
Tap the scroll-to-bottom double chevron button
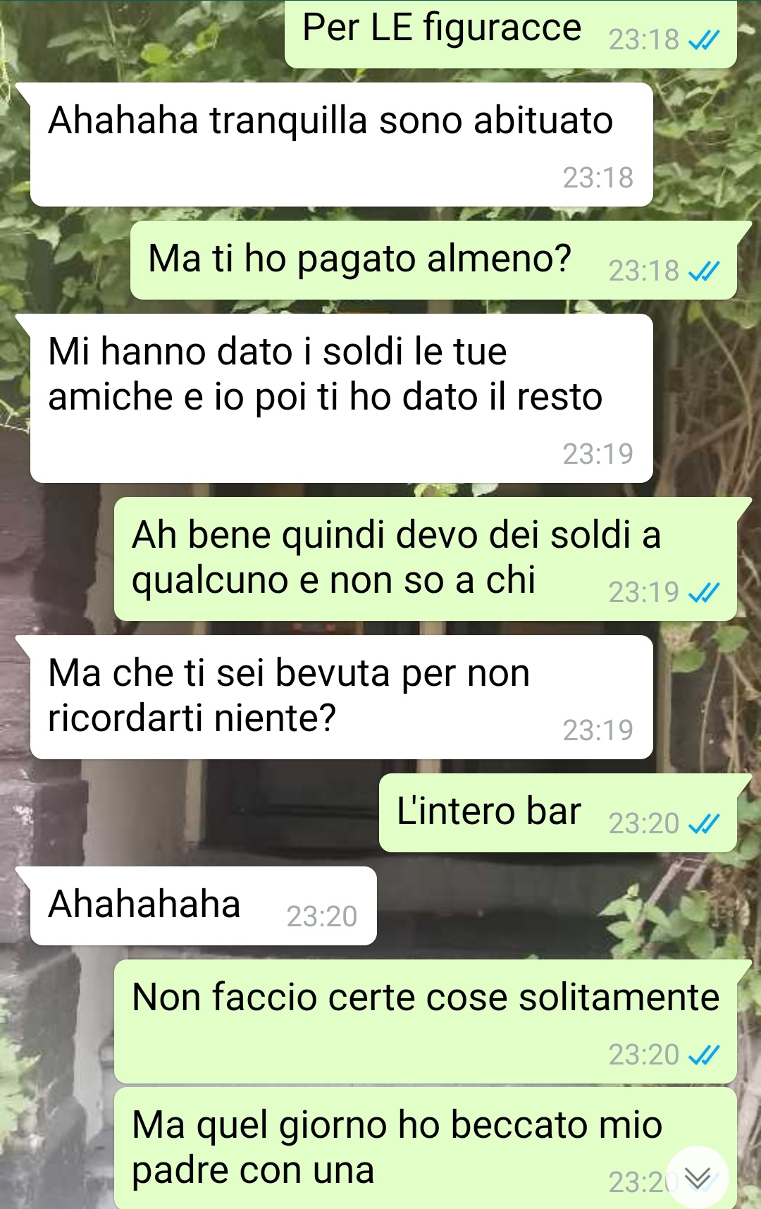(698, 1177)
